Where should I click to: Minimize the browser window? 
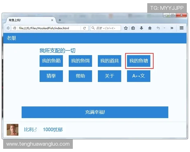coord(166,15)
